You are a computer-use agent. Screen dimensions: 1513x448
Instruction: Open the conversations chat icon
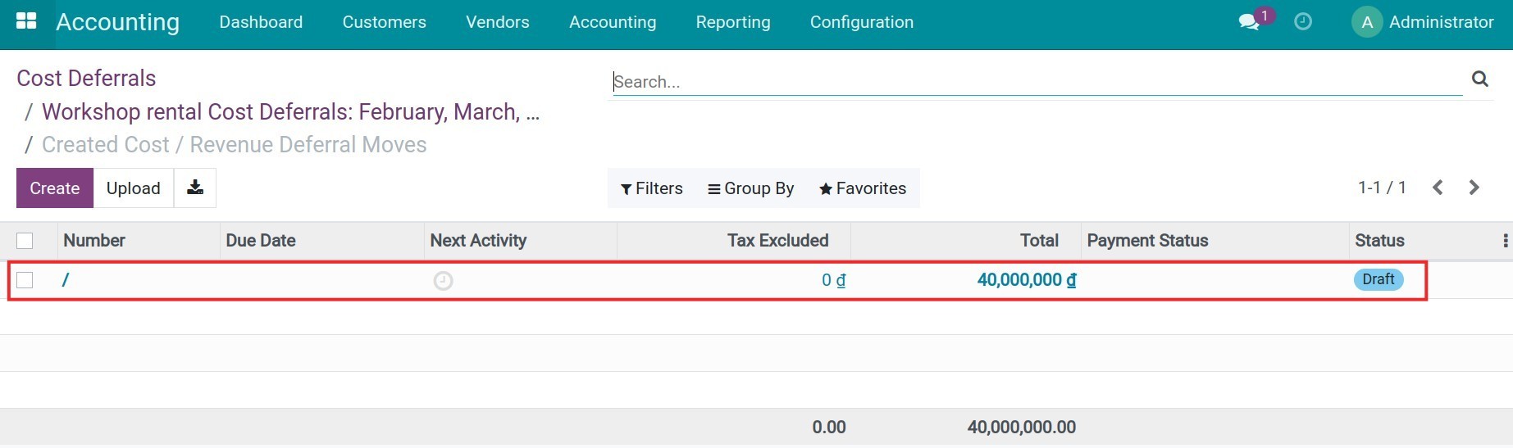point(1249,22)
